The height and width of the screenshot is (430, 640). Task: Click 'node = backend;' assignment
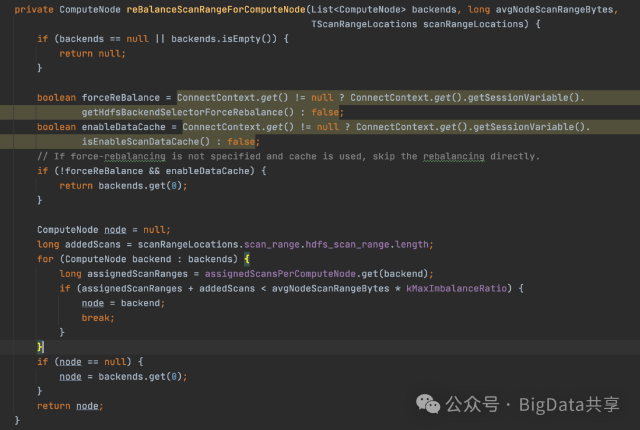click(x=123, y=303)
